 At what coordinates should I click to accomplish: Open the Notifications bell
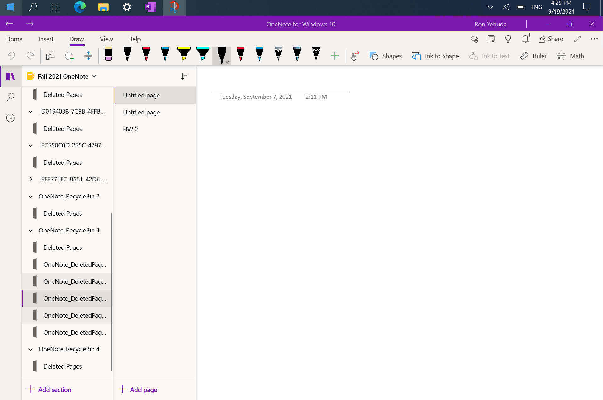tap(525, 39)
